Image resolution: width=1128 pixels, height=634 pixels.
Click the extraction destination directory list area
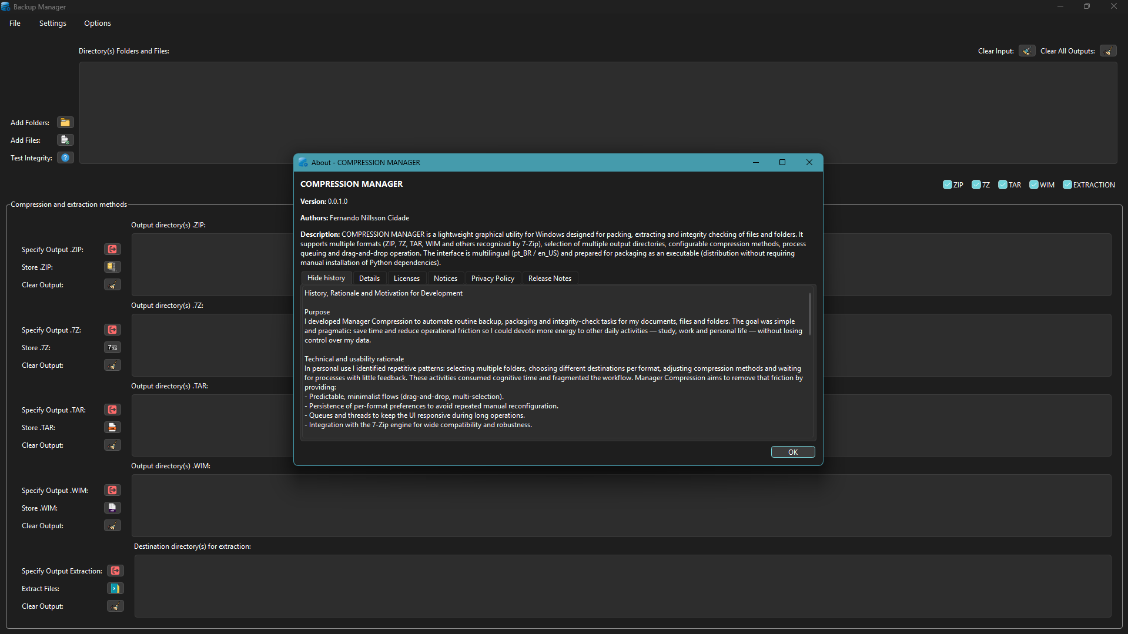pyautogui.click(x=623, y=586)
